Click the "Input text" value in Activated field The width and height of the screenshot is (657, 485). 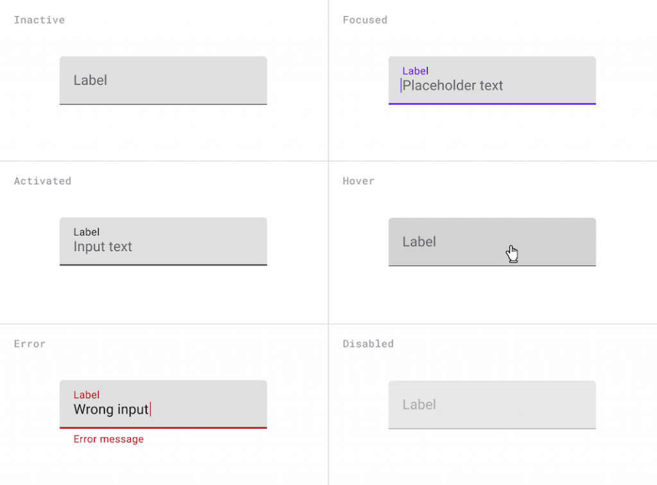103,247
